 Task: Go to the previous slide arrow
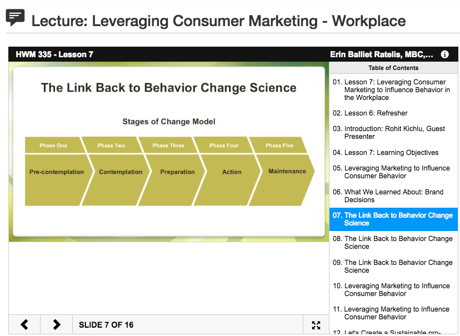(x=24, y=324)
